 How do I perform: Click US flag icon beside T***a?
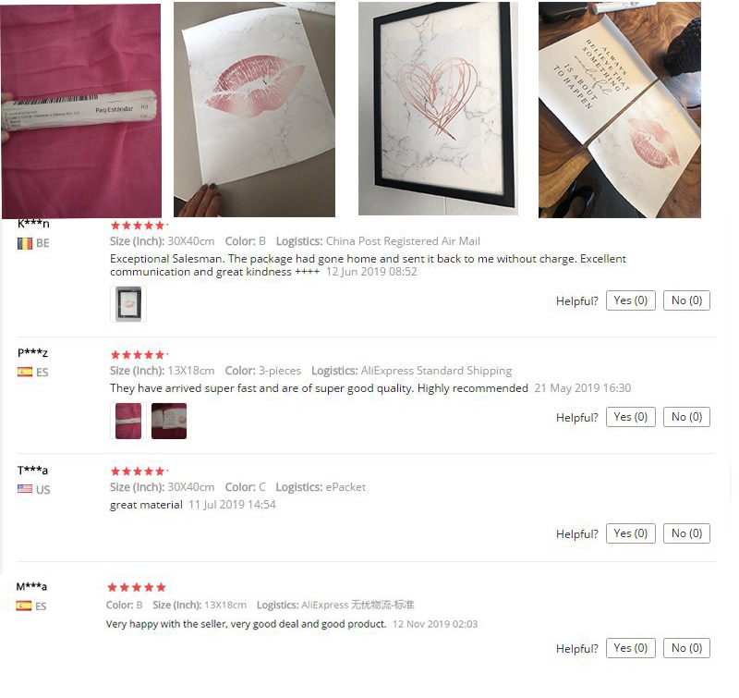[x=25, y=488]
